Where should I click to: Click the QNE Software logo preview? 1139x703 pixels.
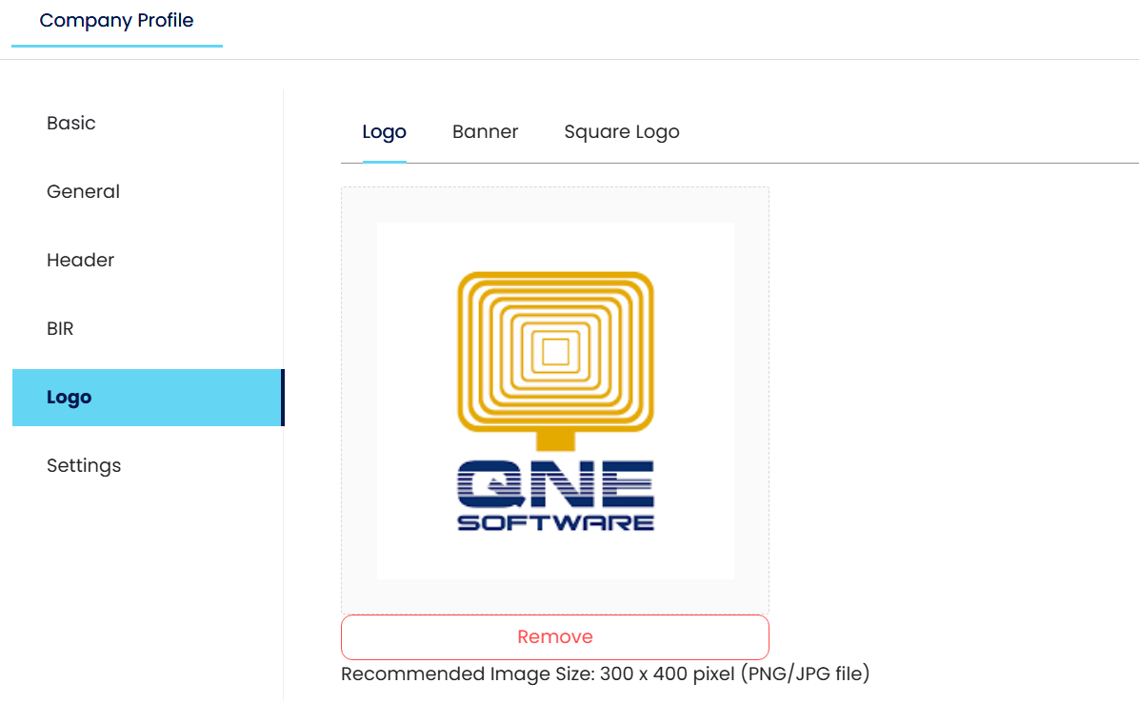tap(555, 401)
